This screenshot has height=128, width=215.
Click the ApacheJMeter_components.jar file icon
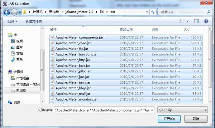click(x=52, y=37)
